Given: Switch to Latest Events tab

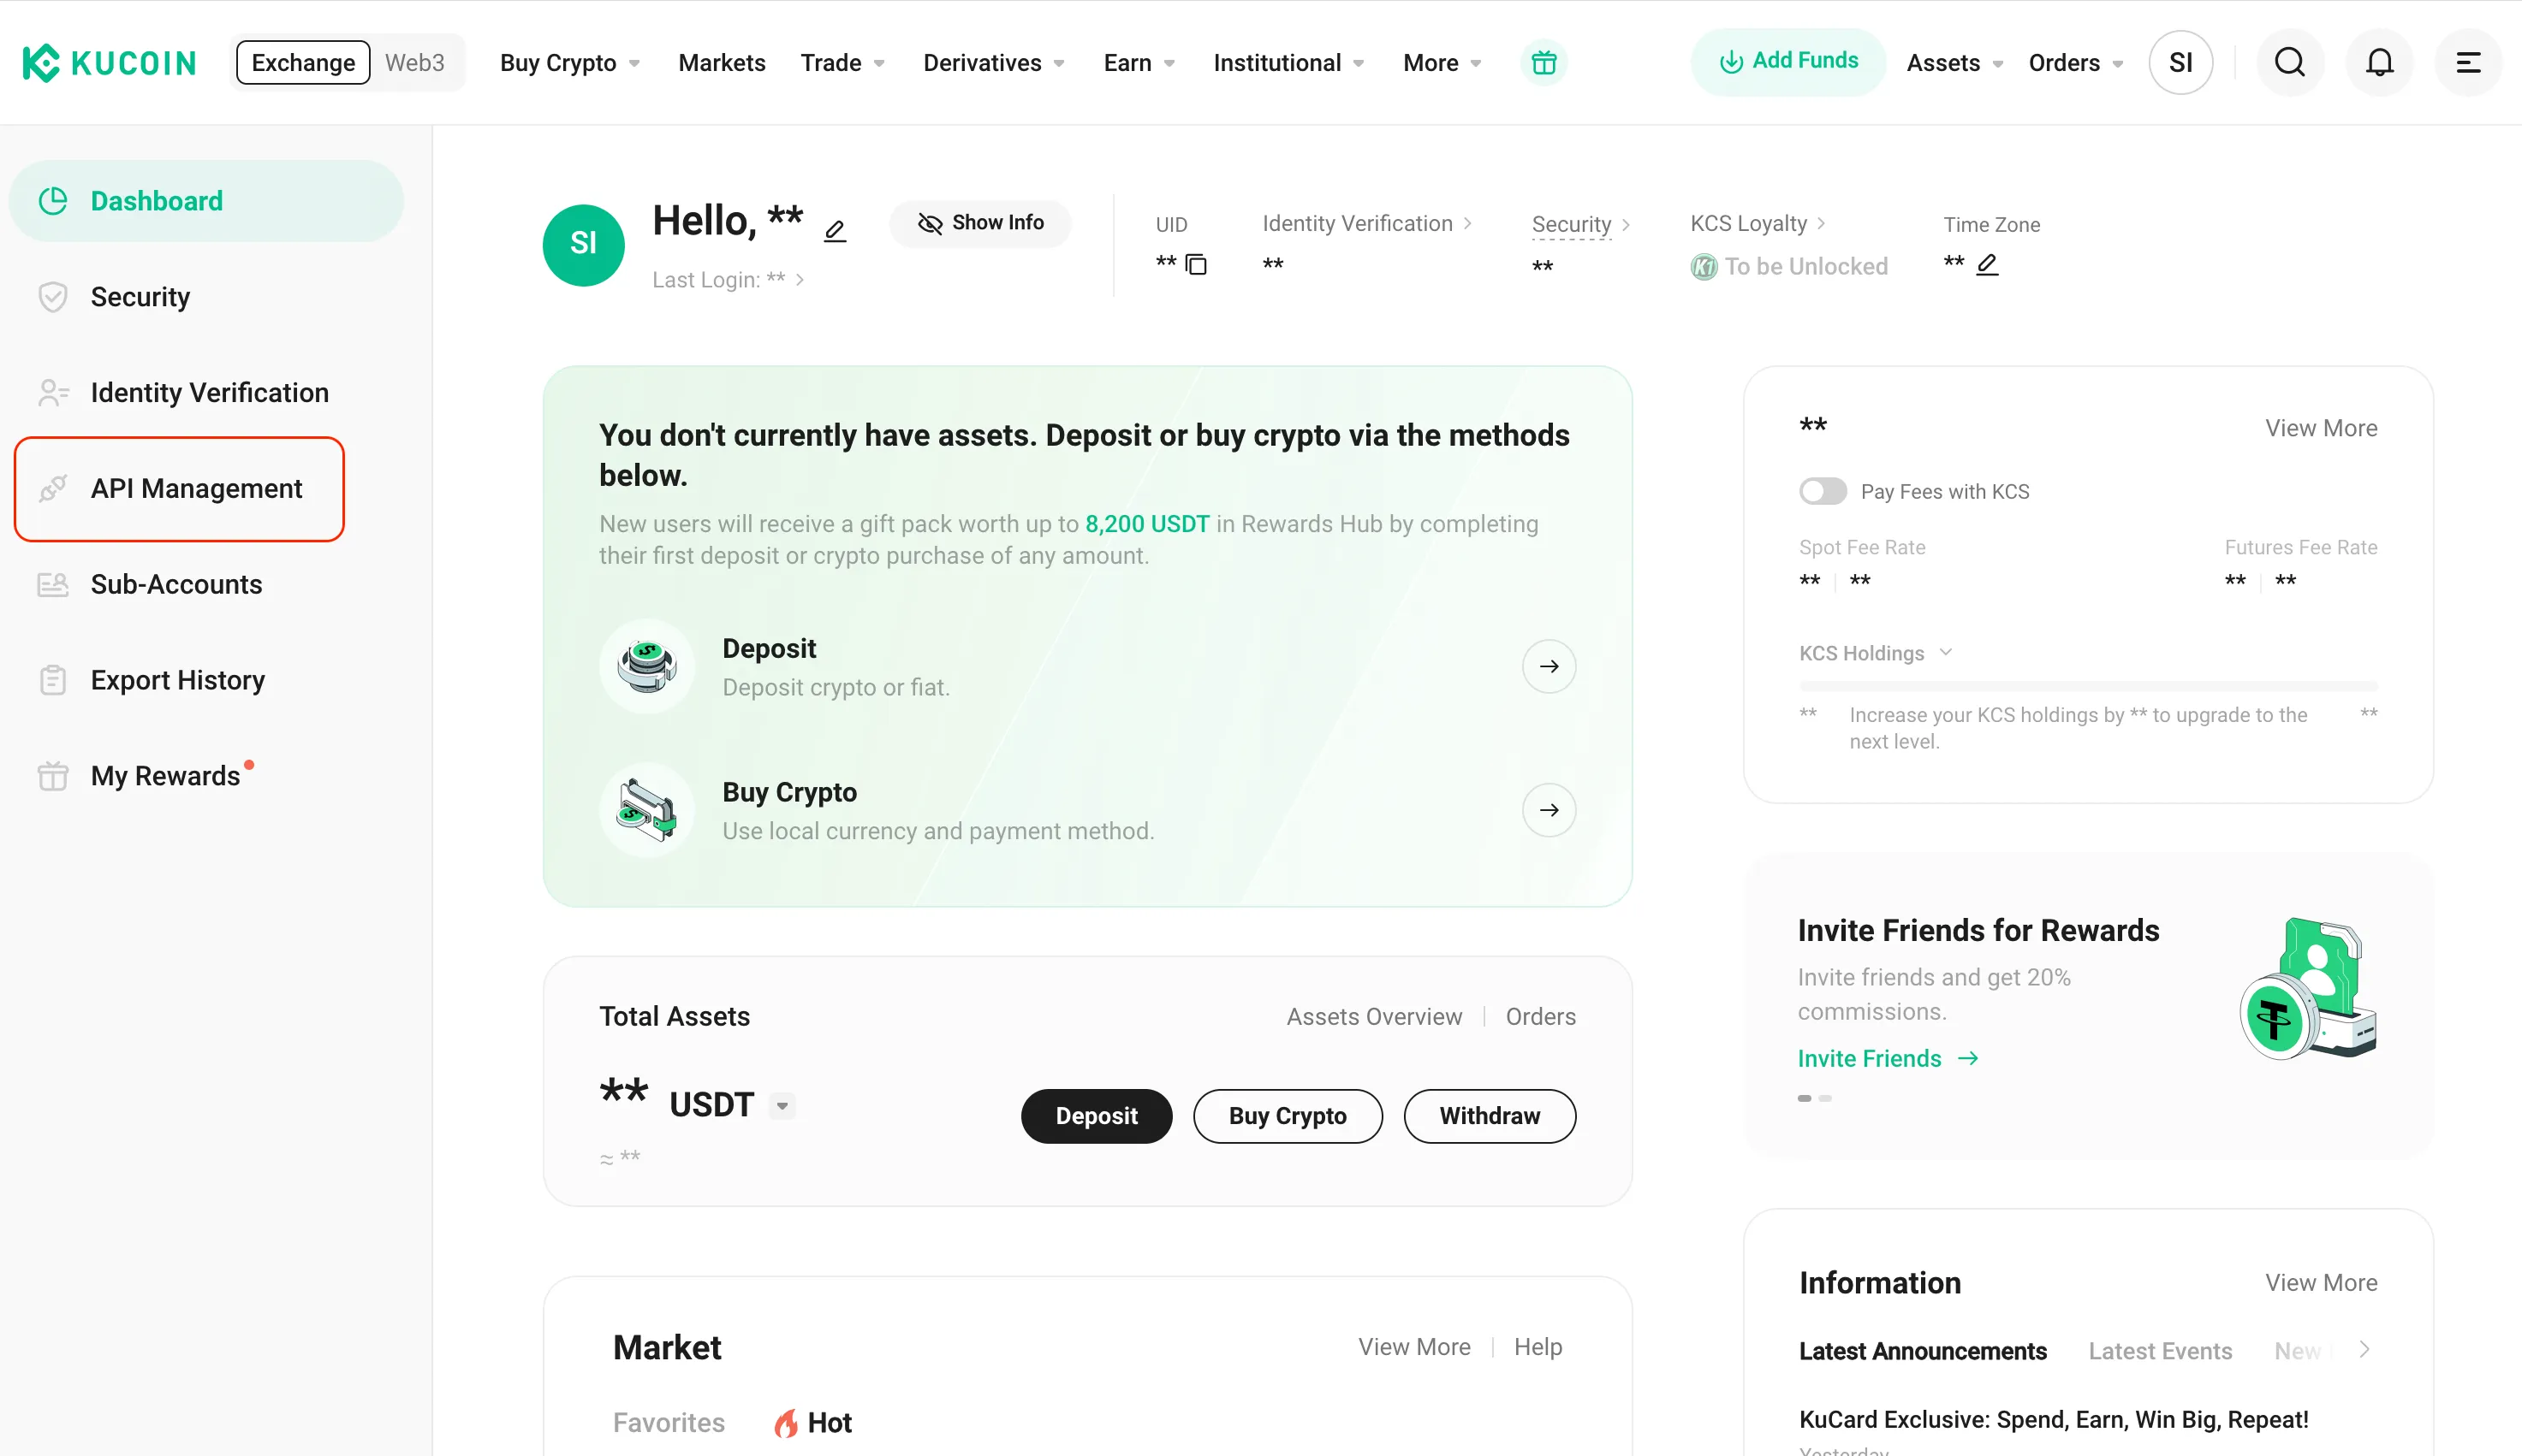Looking at the screenshot, I should tap(2160, 1351).
